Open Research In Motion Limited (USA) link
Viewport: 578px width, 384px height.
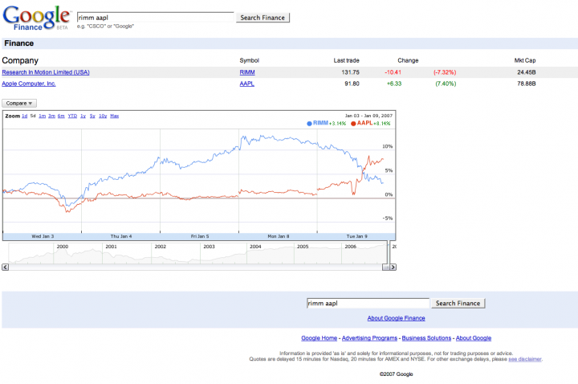pos(46,72)
